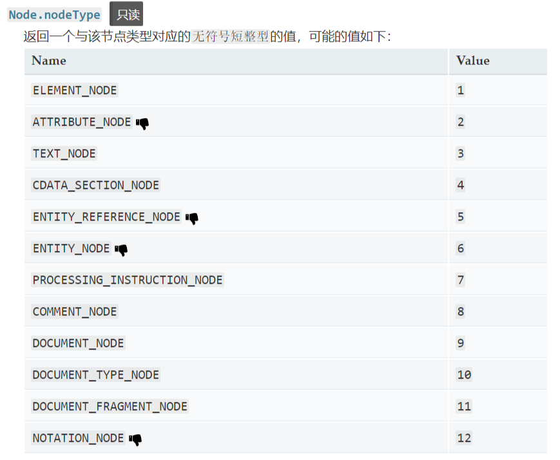Select the ATTRIBUTE_NODE text
The width and height of the screenshot is (560, 460).
click(x=82, y=122)
